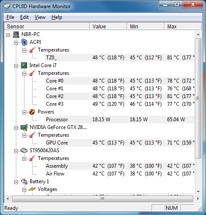Click the 49 °C (120 °F) value

(108, 104)
